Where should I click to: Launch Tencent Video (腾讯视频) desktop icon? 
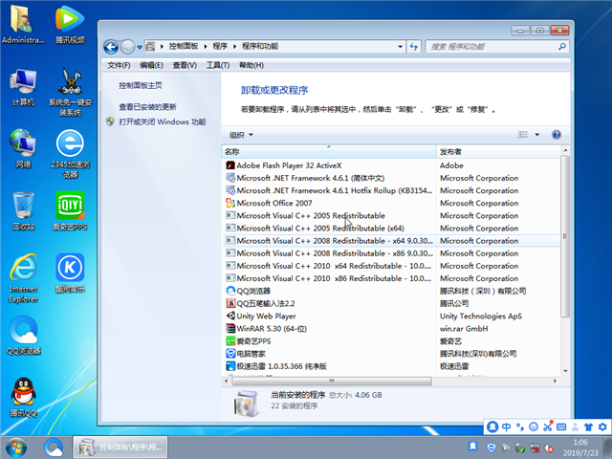[70, 23]
